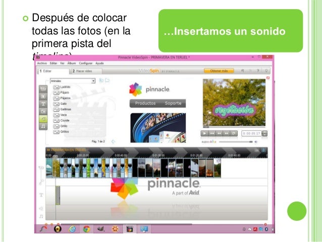
Task: Click the Productos button
Action: pos(145,103)
